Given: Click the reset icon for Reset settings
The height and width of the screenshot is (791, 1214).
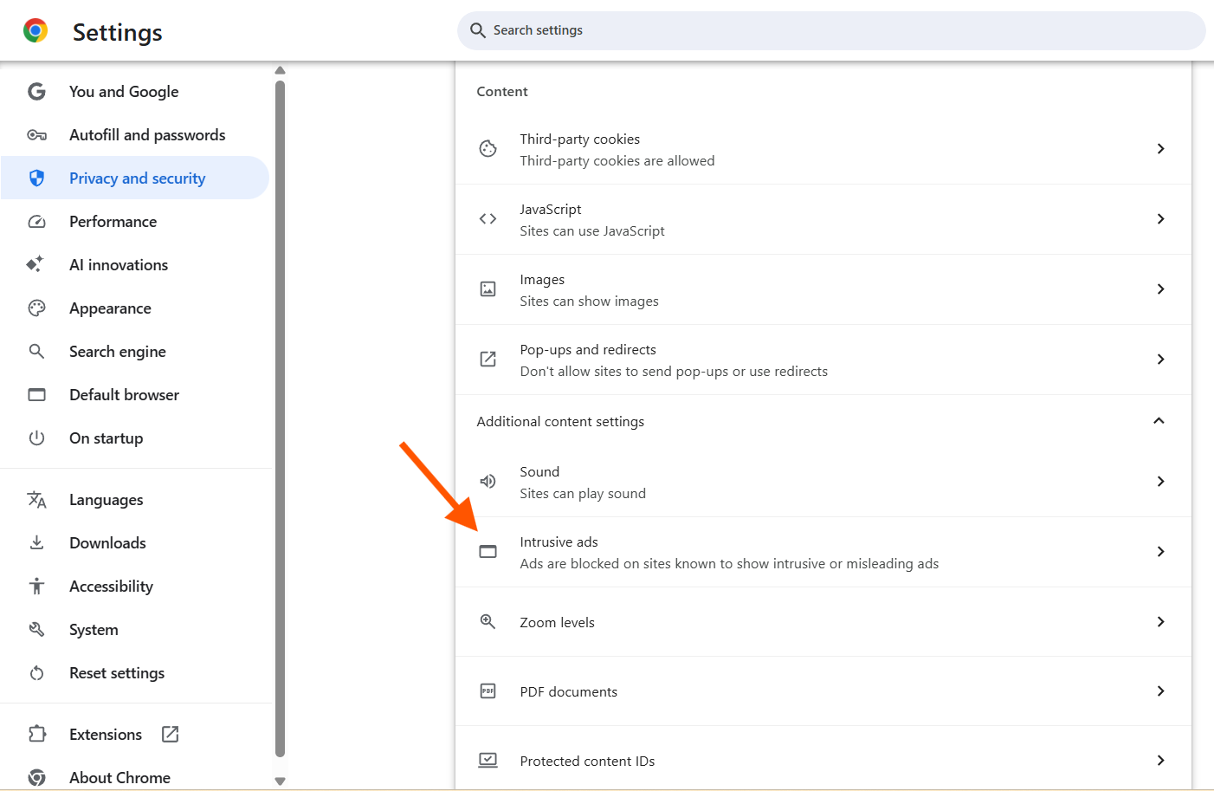Looking at the screenshot, I should pyautogui.click(x=36, y=673).
